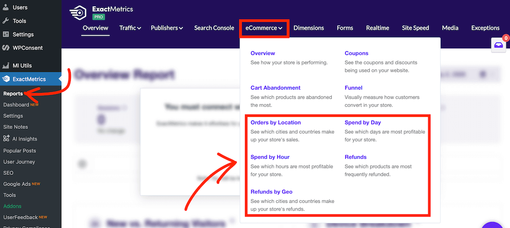This screenshot has width=510, height=228.
Task: Open Site Notes in sidebar
Action: point(16,127)
